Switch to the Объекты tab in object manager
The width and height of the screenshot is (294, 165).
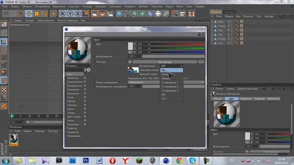pyautogui.click(x=216, y=12)
